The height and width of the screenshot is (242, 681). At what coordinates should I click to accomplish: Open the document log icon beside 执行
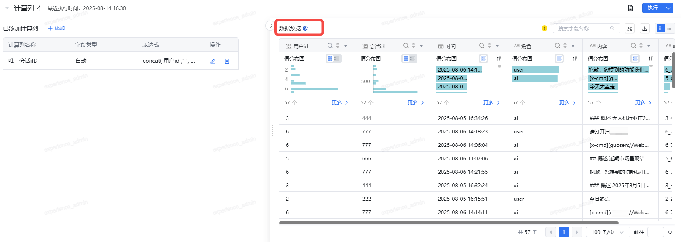tap(630, 8)
